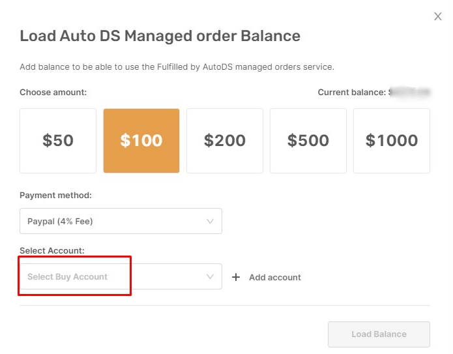
Task: Close the Load Balance dialog
Action: tap(438, 16)
